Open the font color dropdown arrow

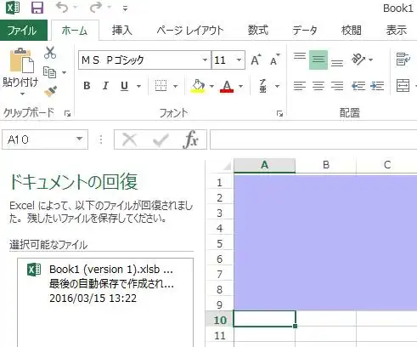click(x=240, y=86)
